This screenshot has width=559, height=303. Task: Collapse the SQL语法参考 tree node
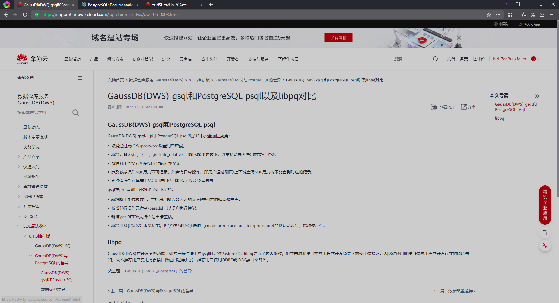19,226
